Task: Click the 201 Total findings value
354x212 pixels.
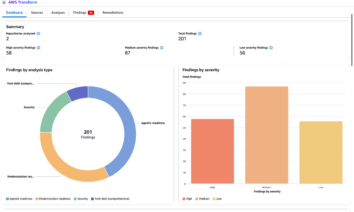Action: click(x=182, y=39)
